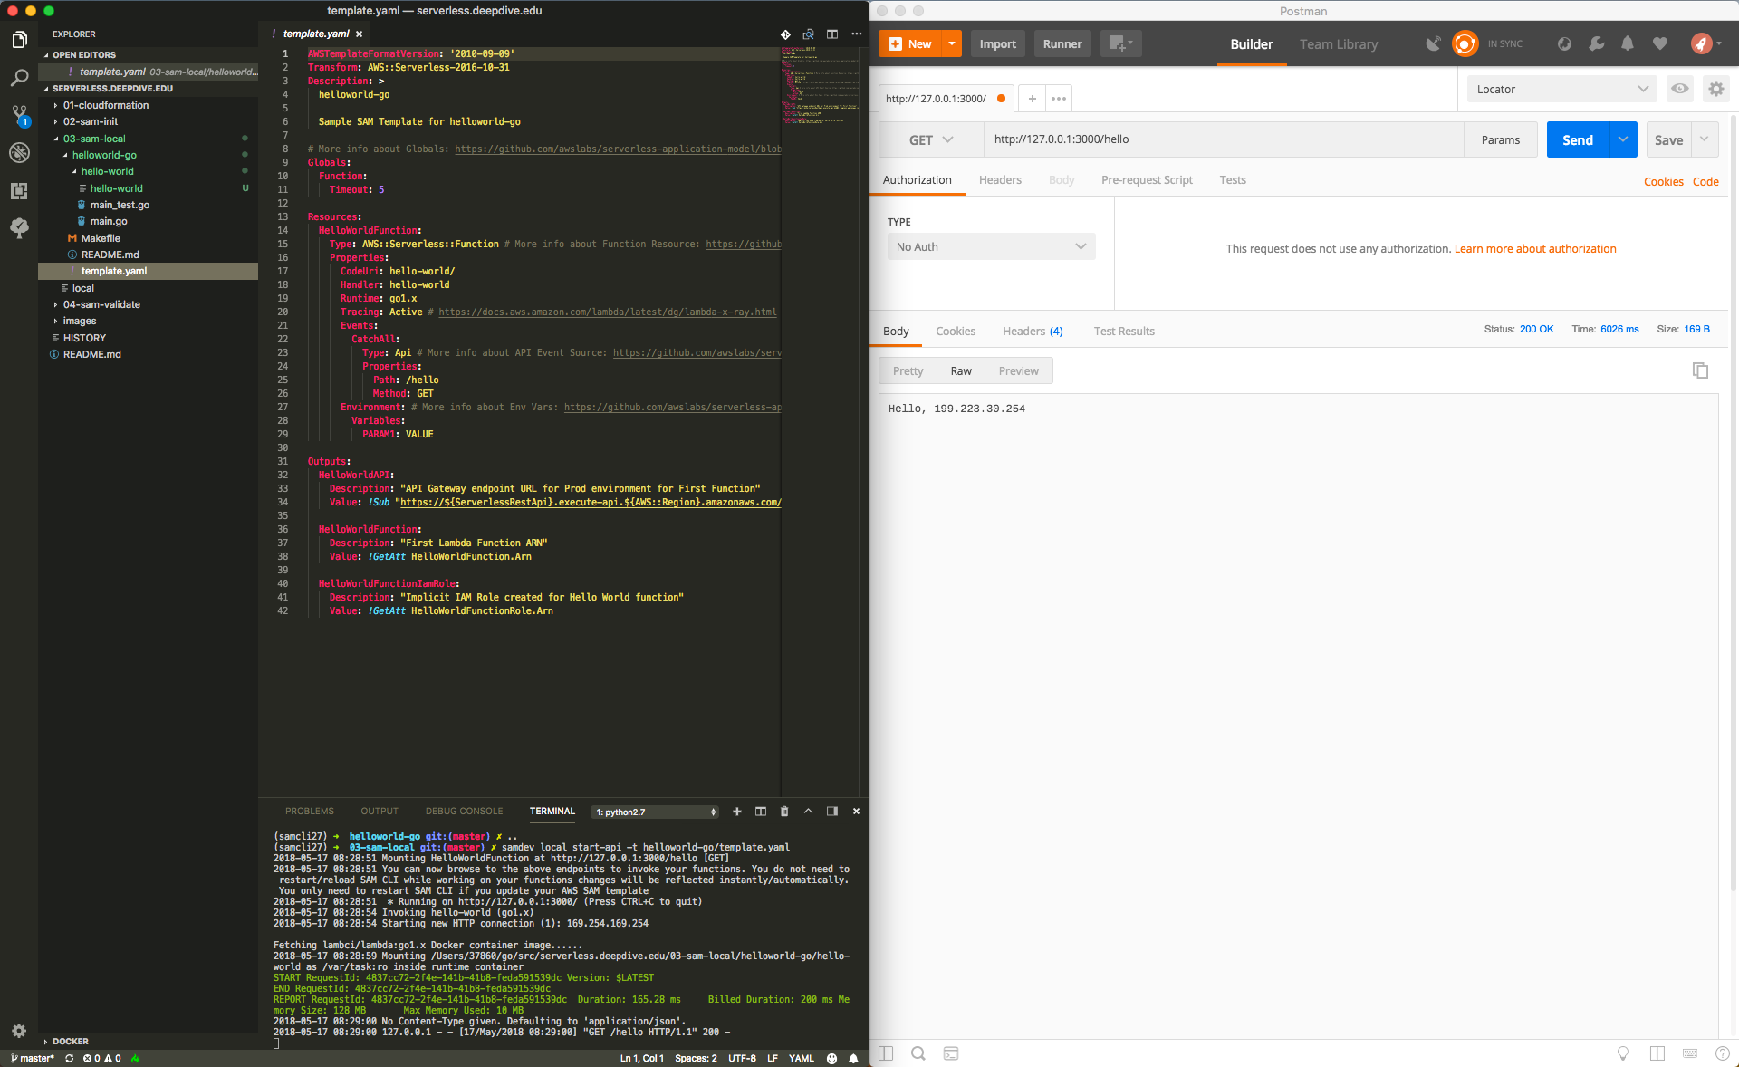This screenshot has height=1067, width=1739.
Task: Open the PROBLEMS panel tab
Action: pyautogui.click(x=309, y=812)
